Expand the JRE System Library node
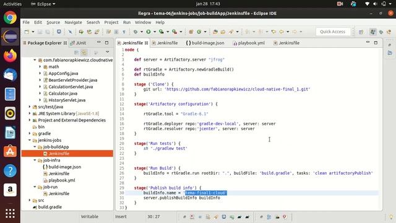Viewport: 396px width, 223px height. pyautogui.click(x=30, y=113)
